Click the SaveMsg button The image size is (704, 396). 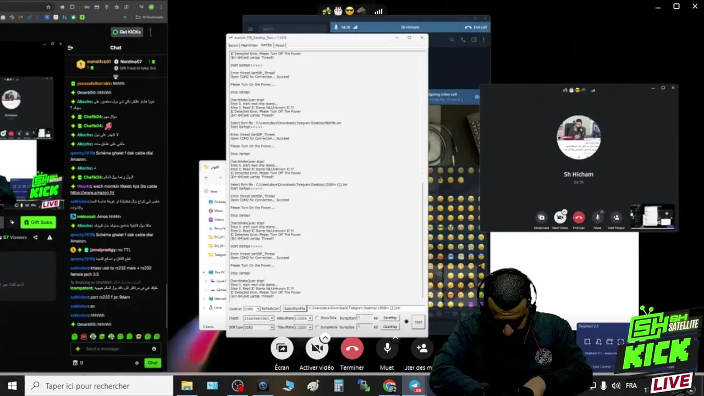coord(390,318)
